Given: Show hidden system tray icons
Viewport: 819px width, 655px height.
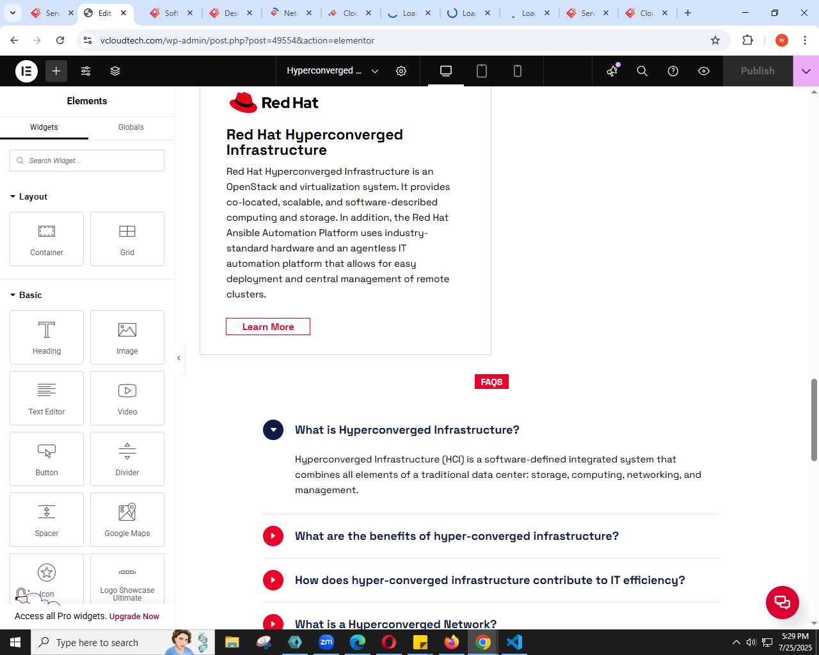Looking at the screenshot, I should pyautogui.click(x=736, y=642).
